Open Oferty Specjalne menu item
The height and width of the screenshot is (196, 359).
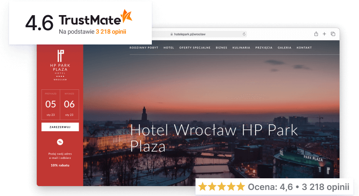[195, 48]
